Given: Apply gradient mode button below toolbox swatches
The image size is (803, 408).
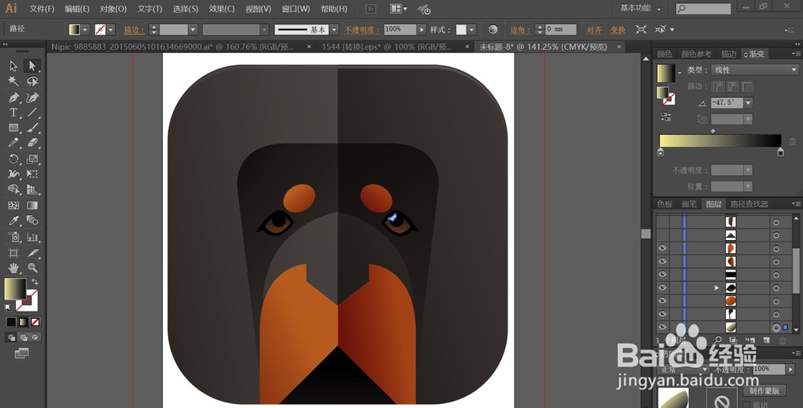Looking at the screenshot, I should point(23,322).
